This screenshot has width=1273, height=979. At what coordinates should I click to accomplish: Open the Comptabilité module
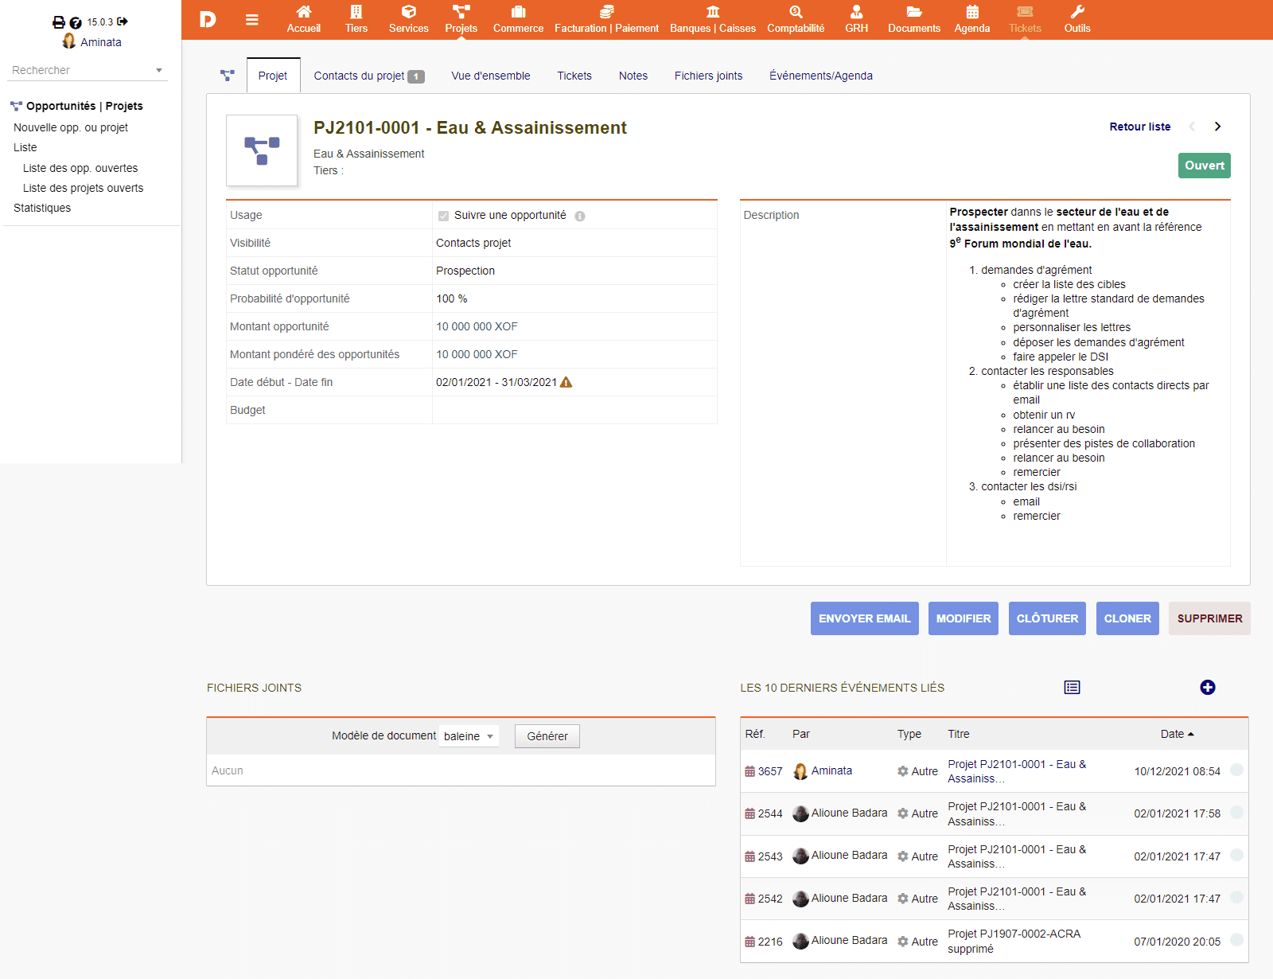pyautogui.click(x=795, y=19)
